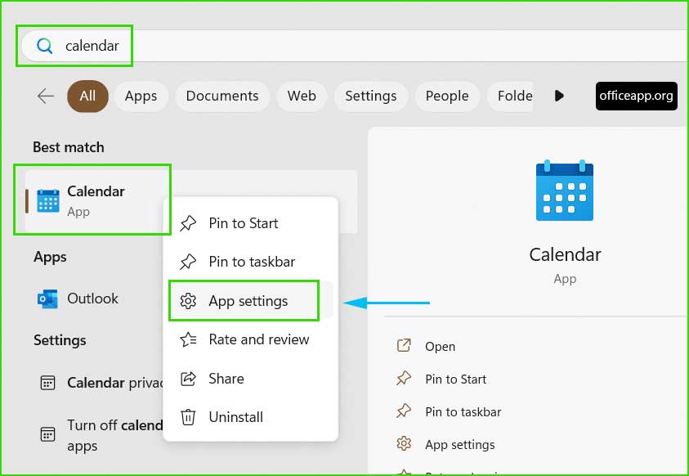Choose Rate and review in context menu
Image resolution: width=689 pixels, height=476 pixels.
coord(250,339)
